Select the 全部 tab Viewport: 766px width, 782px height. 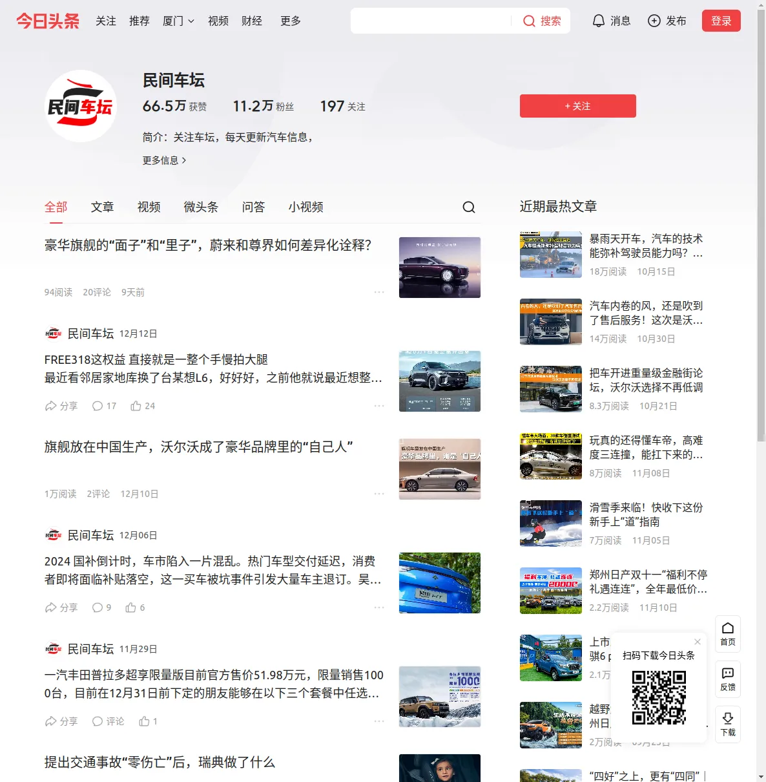click(x=56, y=207)
